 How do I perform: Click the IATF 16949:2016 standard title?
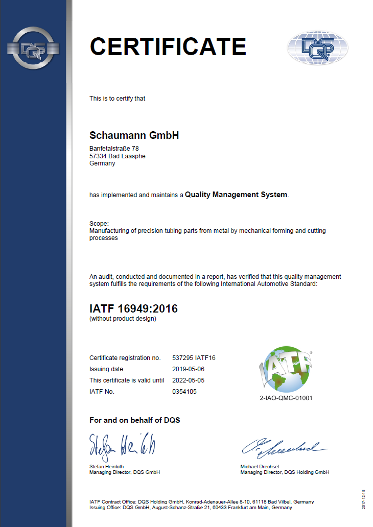point(133,308)
